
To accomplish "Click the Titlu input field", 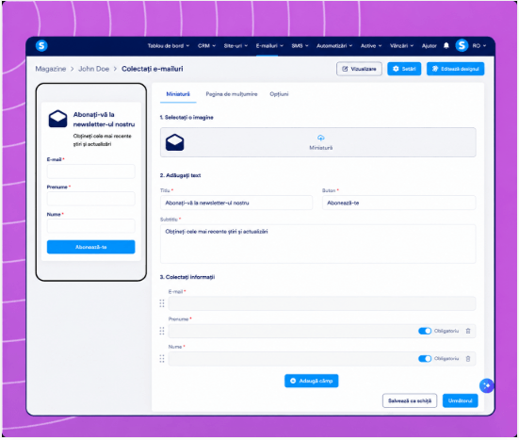I will [x=236, y=203].
